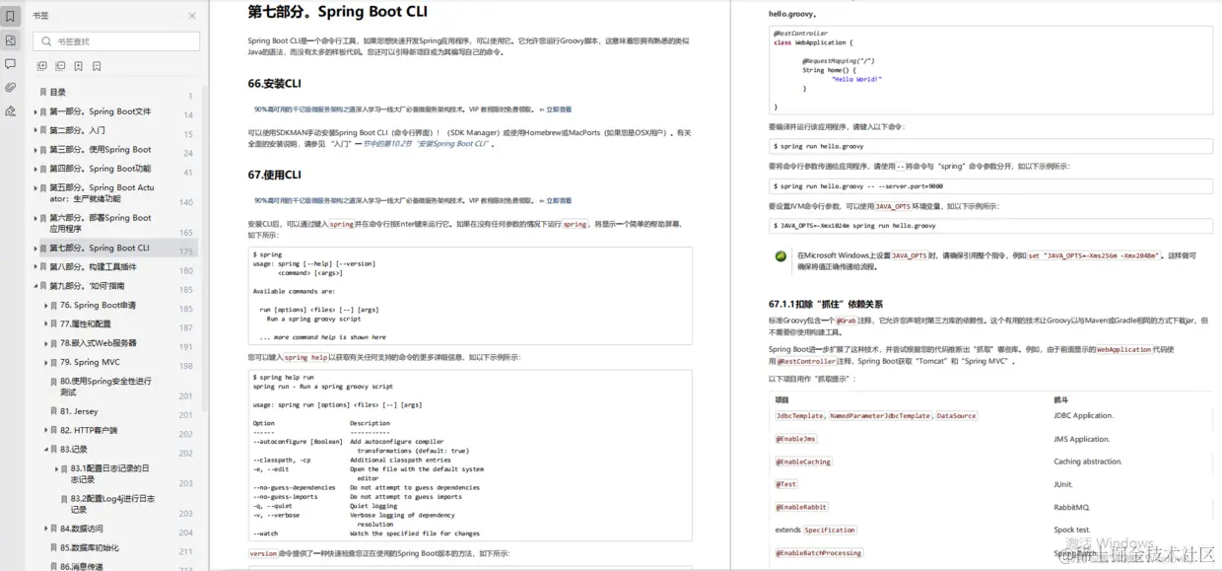Open 84.数据访问 bookmark
The height and width of the screenshot is (571, 1222).
point(82,529)
